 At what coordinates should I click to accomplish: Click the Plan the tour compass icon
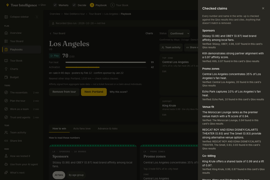(x=6, y=101)
